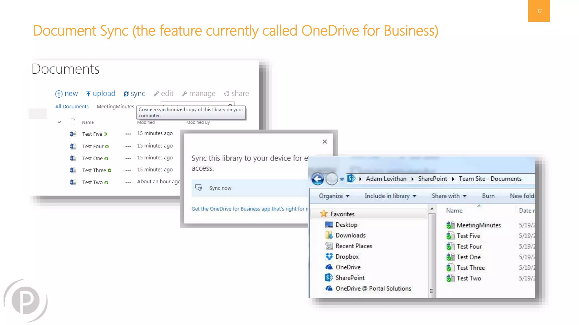The height and width of the screenshot is (325, 579).
Task: Sort by Modified column in Documents
Action: (x=146, y=122)
